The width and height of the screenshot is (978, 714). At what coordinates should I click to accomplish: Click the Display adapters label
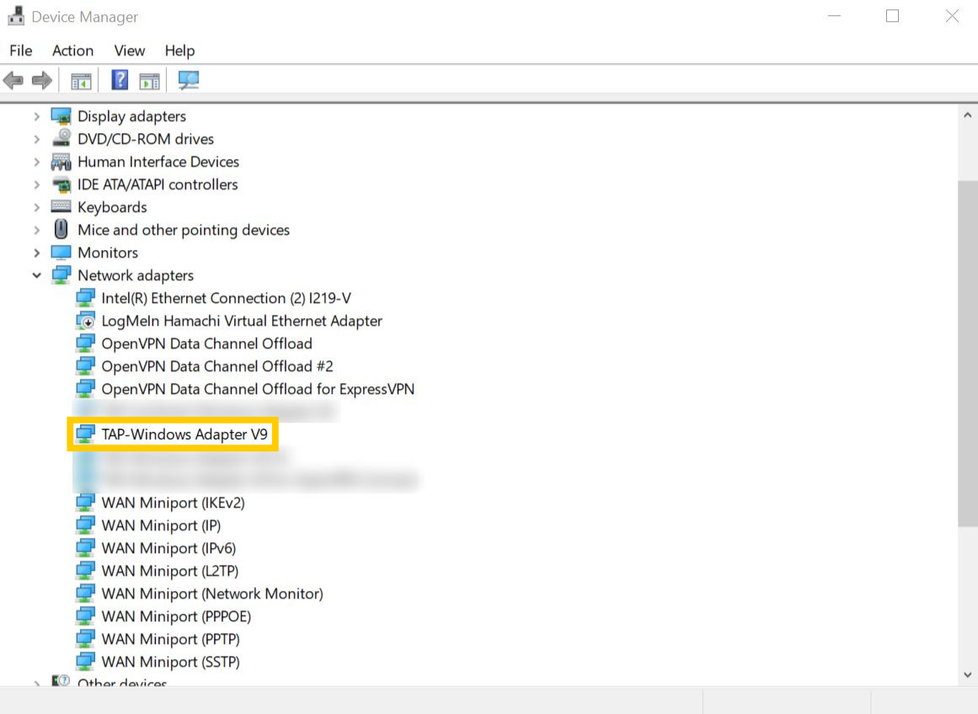click(x=131, y=116)
